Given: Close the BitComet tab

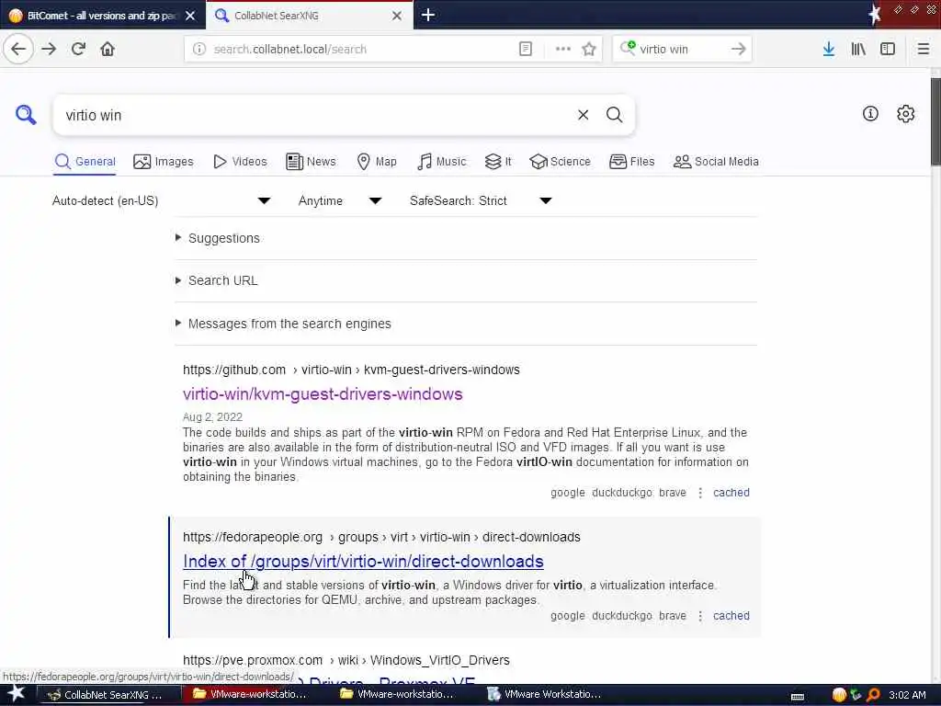Looking at the screenshot, I should pyautogui.click(x=190, y=16).
